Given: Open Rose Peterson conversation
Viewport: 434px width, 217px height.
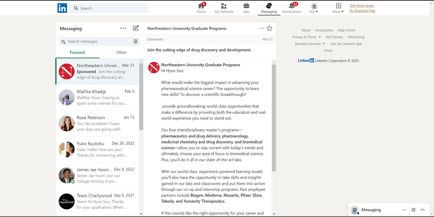Looking at the screenshot, I should (x=97, y=123).
